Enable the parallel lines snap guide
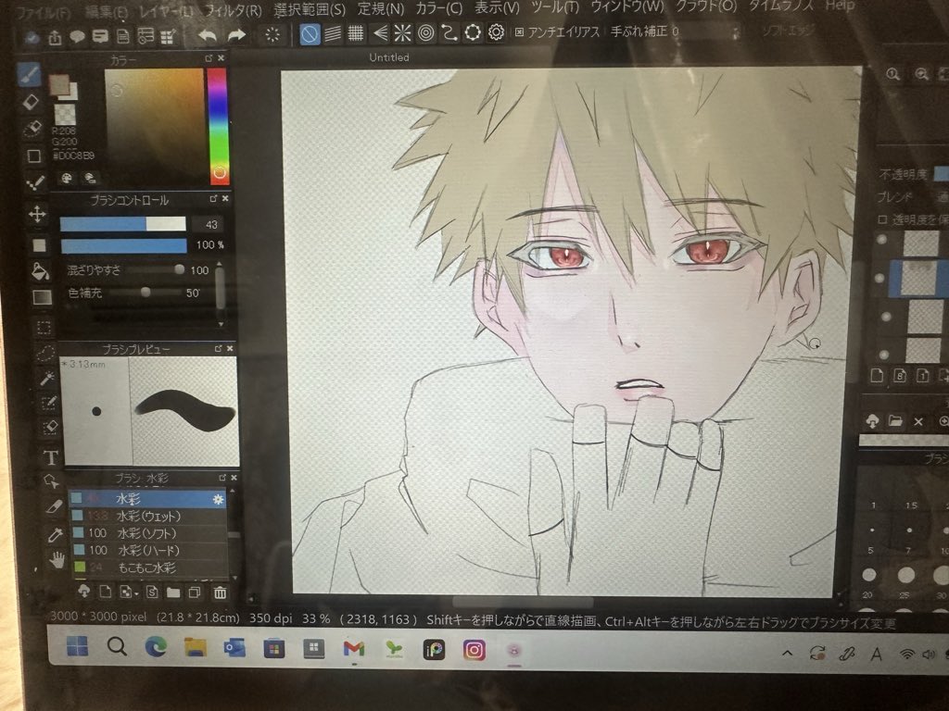 click(x=333, y=33)
